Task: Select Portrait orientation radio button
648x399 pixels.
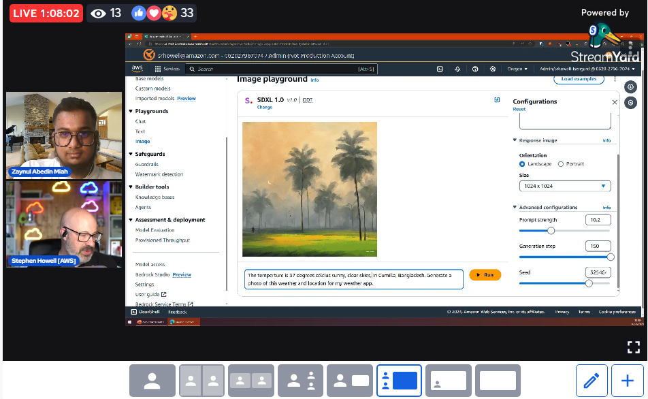Action: coord(561,164)
